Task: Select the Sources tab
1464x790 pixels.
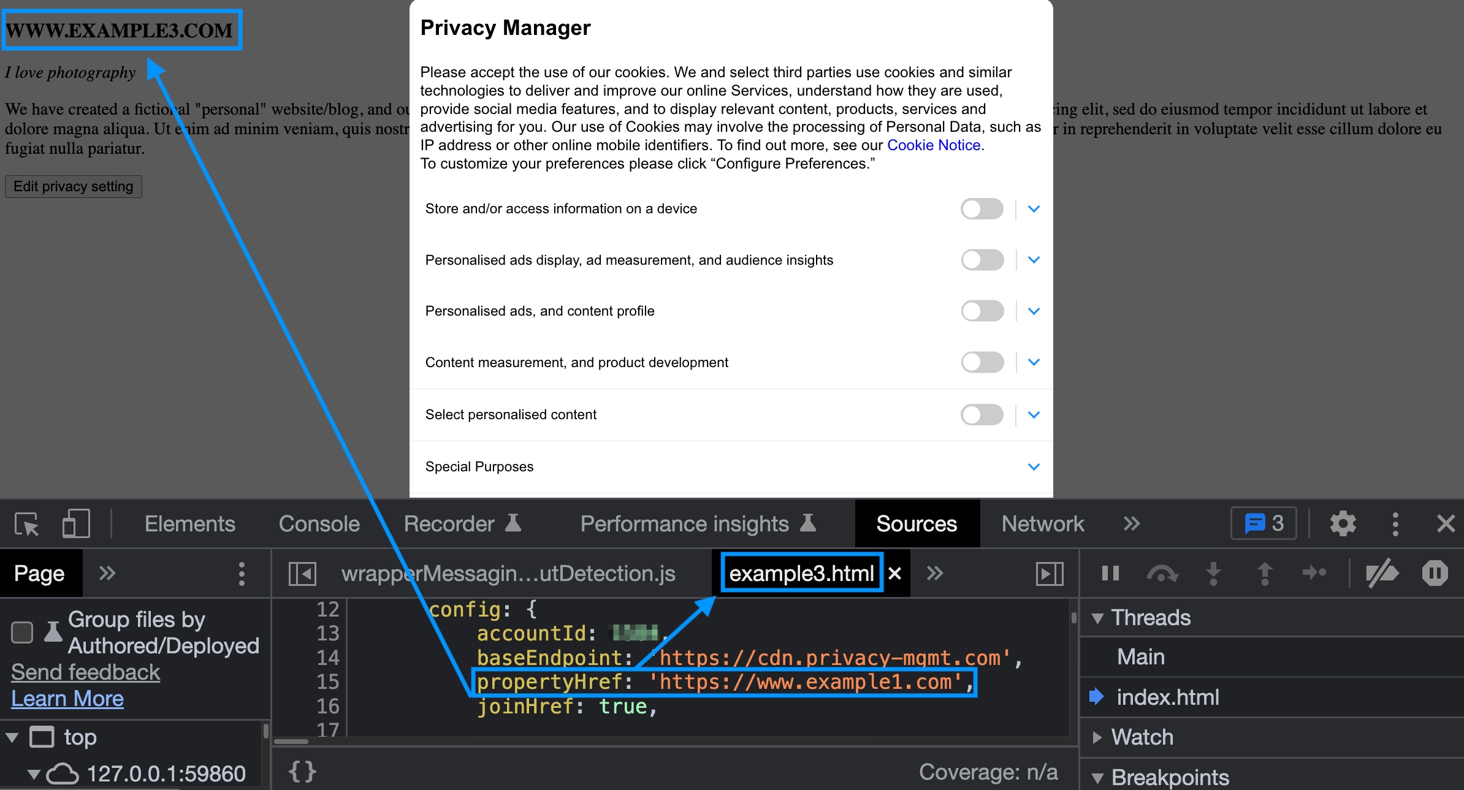Action: click(x=917, y=524)
